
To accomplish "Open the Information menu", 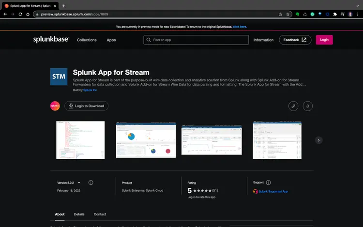I will click(x=263, y=40).
